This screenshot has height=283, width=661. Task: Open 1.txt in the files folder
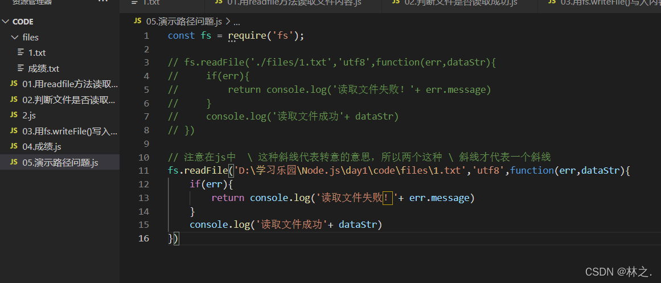point(37,53)
